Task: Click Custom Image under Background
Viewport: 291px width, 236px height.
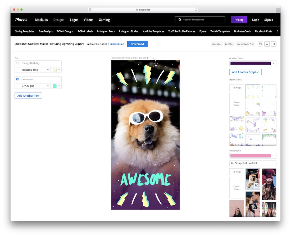Action: [237, 188]
